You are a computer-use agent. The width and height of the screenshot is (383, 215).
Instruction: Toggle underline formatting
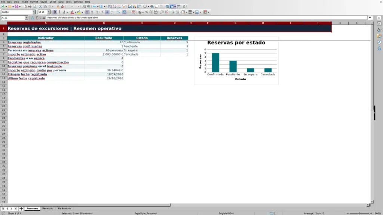tap(64, 12)
